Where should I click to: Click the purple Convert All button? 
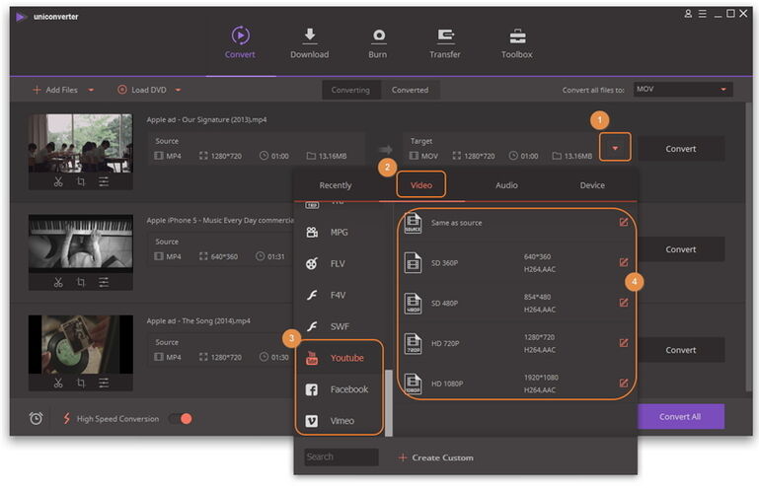pos(680,416)
